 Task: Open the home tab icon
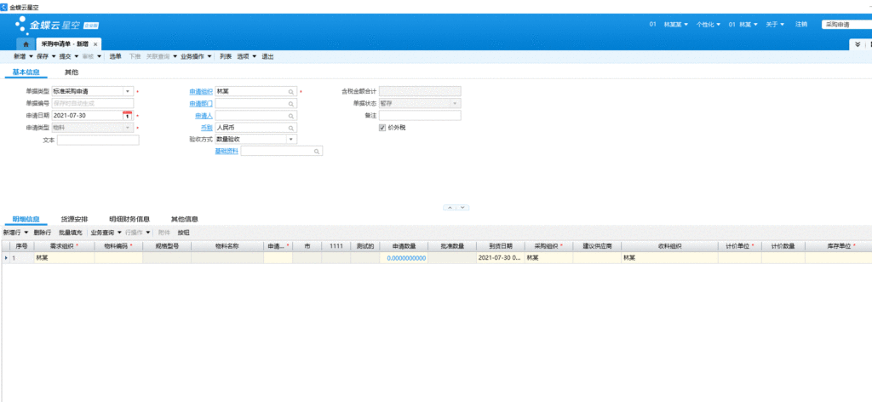point(26,44)
